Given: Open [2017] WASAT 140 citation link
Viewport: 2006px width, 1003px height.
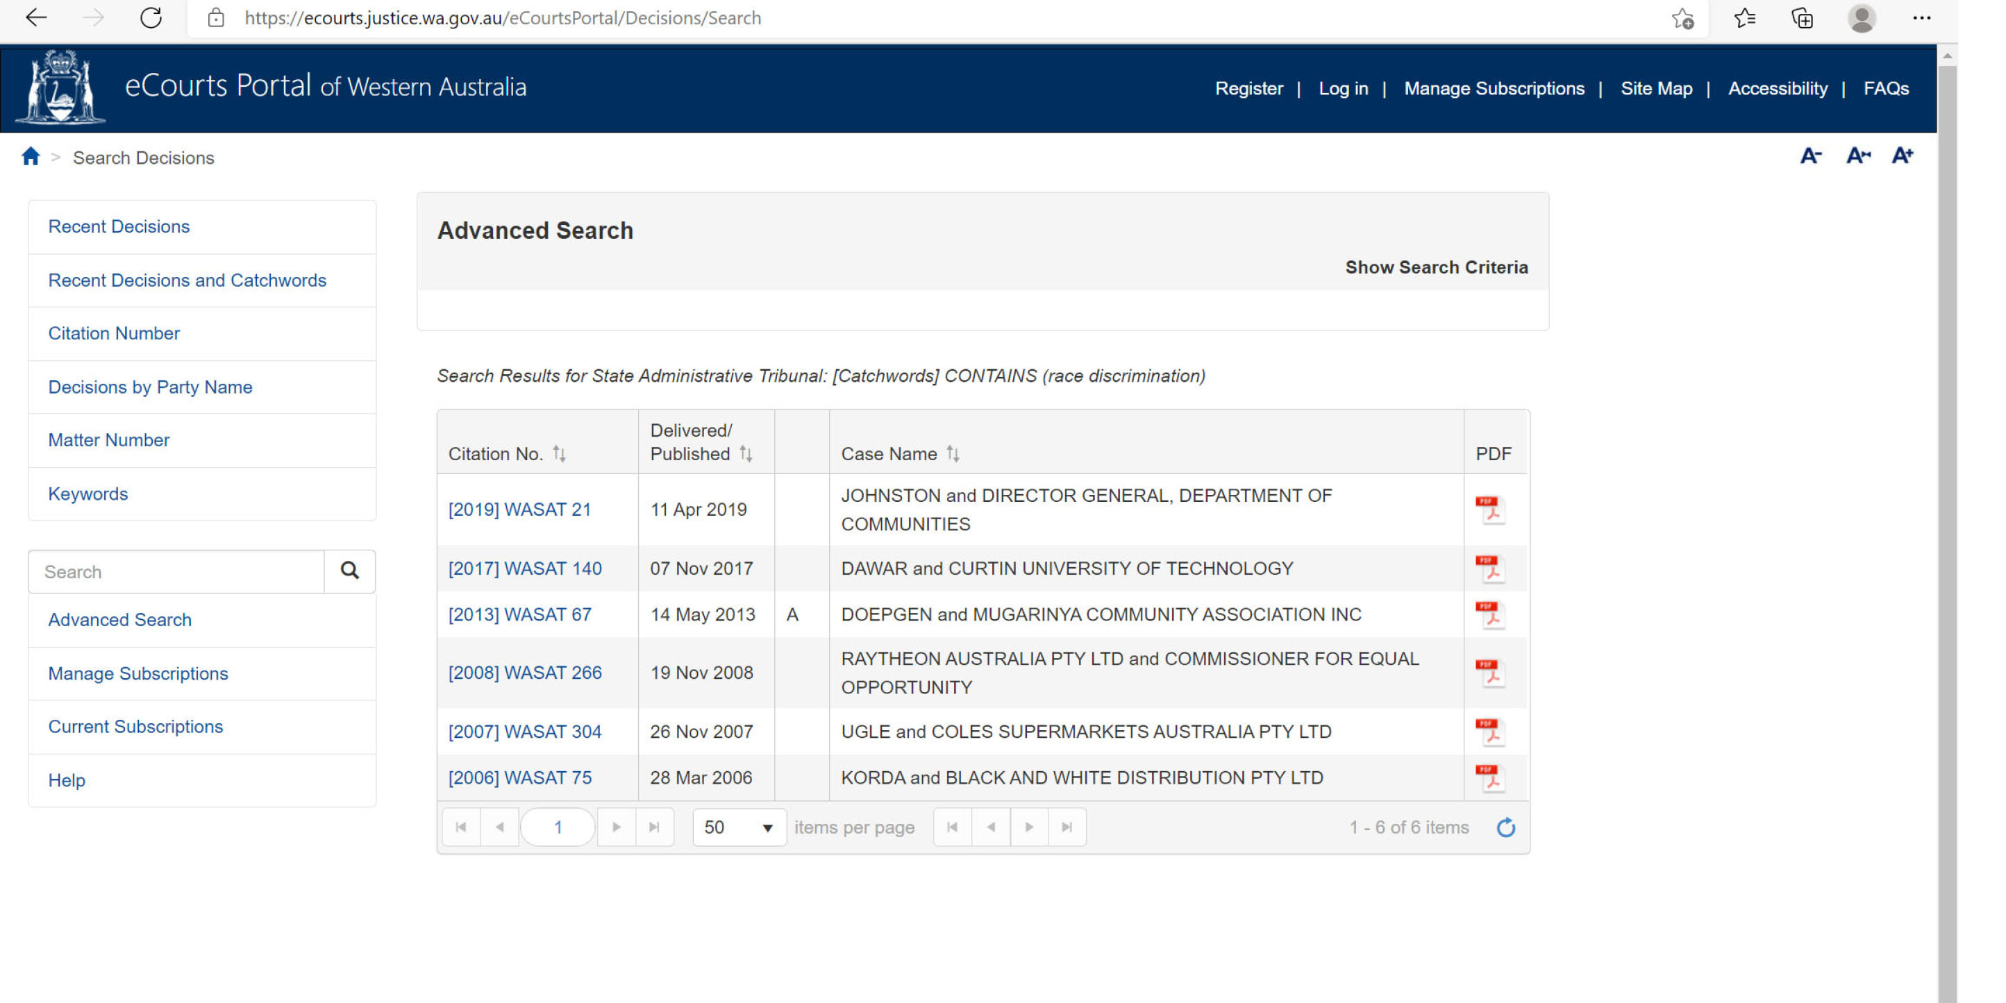Looking at the screenshot, I should [x=525, y=568].
